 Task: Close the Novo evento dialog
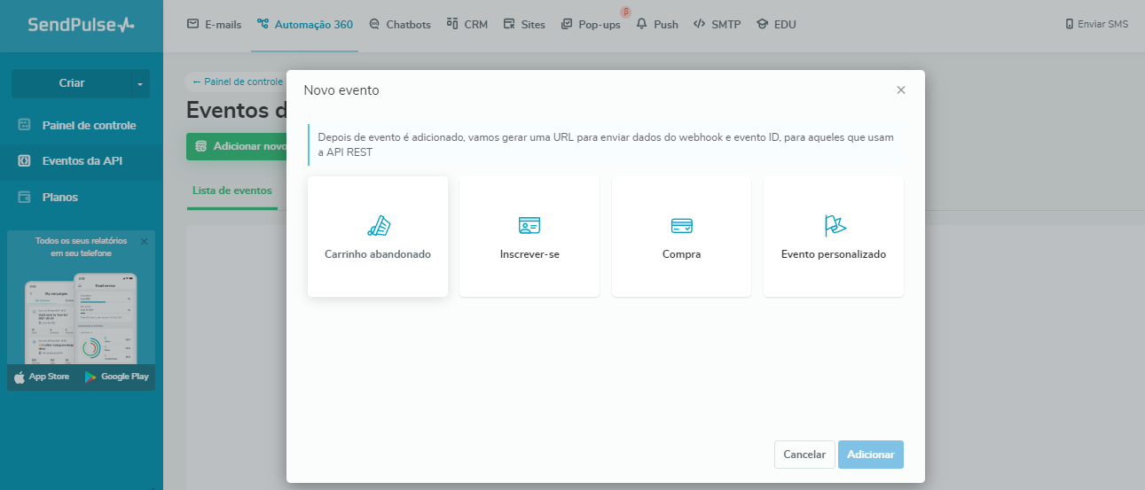(x=901, y=90)
